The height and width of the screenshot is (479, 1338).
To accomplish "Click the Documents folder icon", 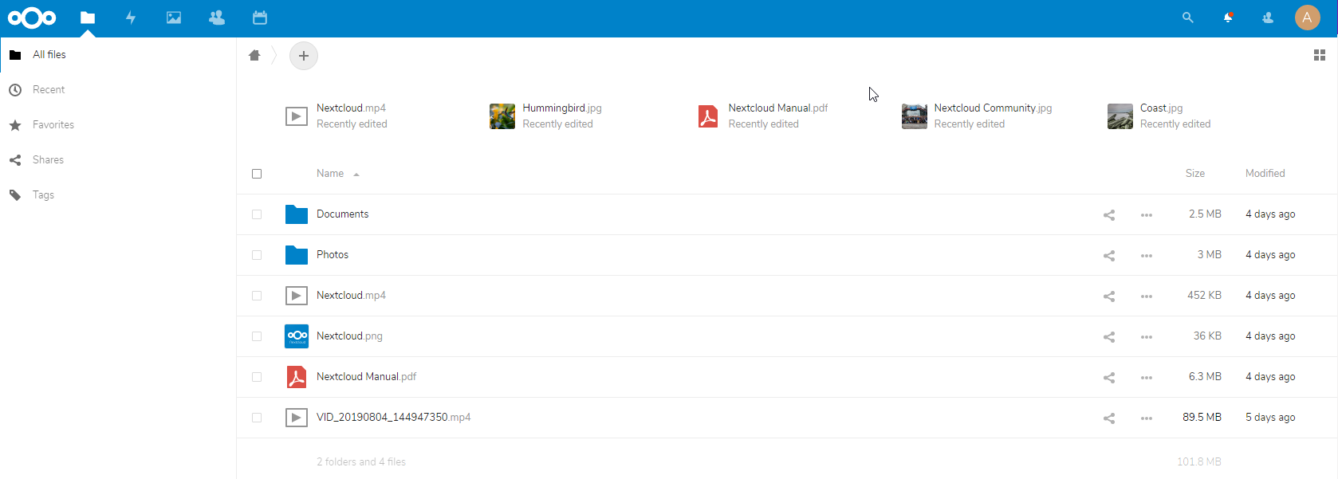I will tap(297, 214).
